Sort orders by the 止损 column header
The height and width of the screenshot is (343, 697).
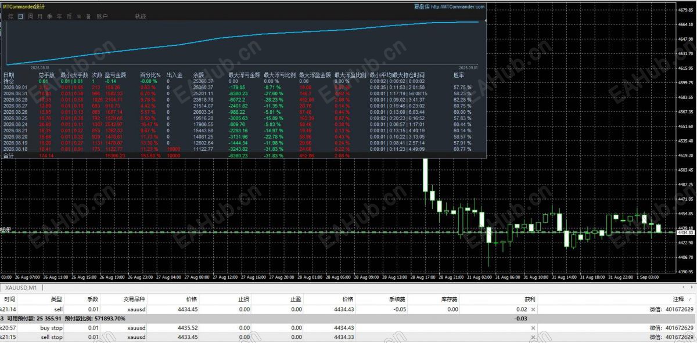coord(244,299)
